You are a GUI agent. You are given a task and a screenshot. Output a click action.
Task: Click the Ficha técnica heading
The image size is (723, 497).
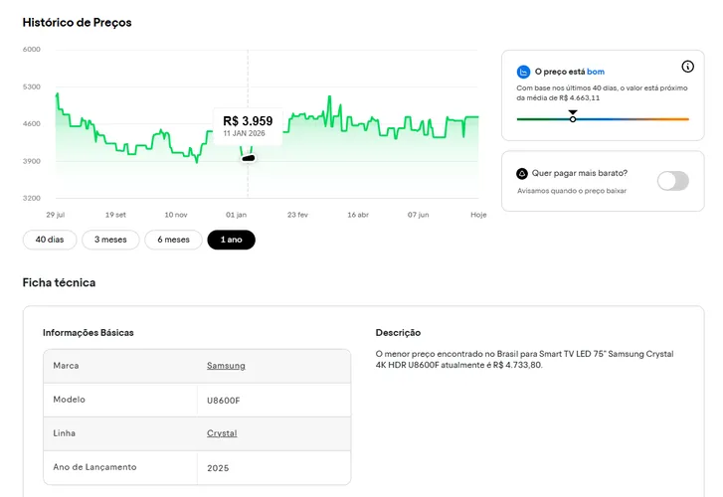coord(59,282)
